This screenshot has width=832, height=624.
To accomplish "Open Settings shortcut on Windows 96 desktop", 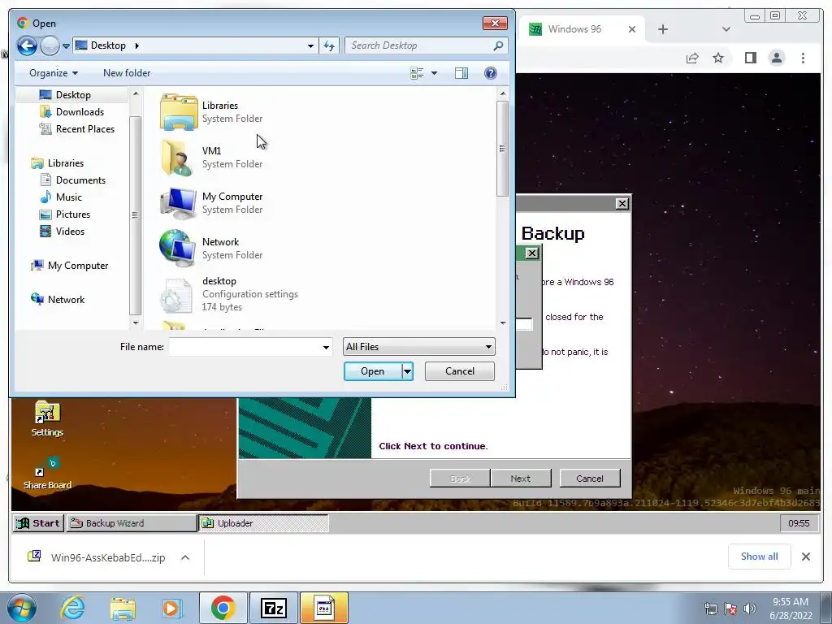I will coord(47,419).
